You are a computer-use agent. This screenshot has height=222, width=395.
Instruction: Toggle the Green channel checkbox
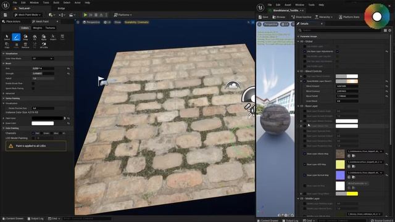click(42, 133)
